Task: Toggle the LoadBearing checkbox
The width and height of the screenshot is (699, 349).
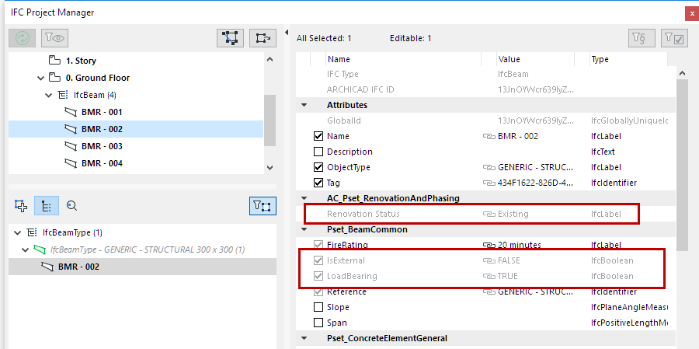Action: pyautogui.click(x=318, y=276)
